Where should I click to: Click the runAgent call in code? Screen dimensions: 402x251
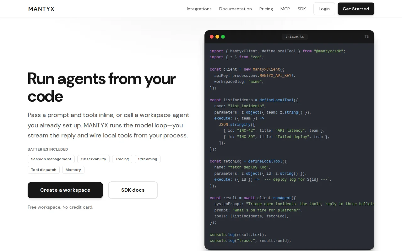click(x=282, y=198)
